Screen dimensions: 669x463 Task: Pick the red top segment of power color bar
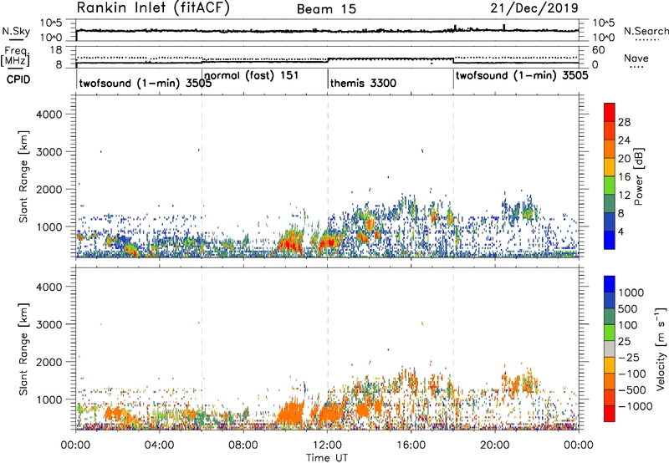(610, 112)
